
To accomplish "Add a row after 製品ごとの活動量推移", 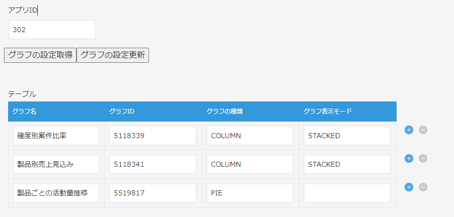I will (x=409, y=187).
